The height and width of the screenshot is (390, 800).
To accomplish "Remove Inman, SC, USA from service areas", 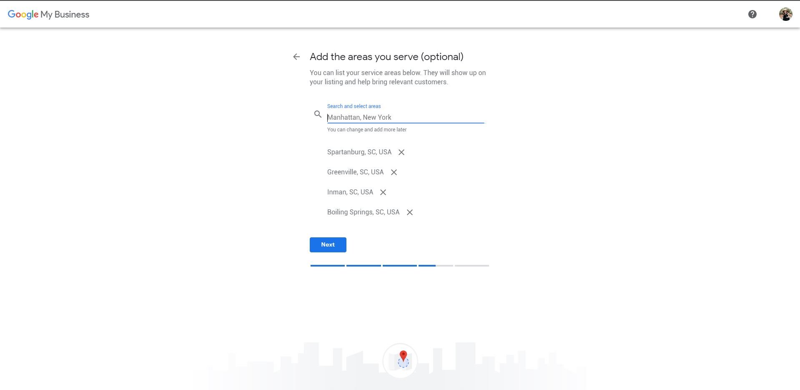I will (383, 192).
